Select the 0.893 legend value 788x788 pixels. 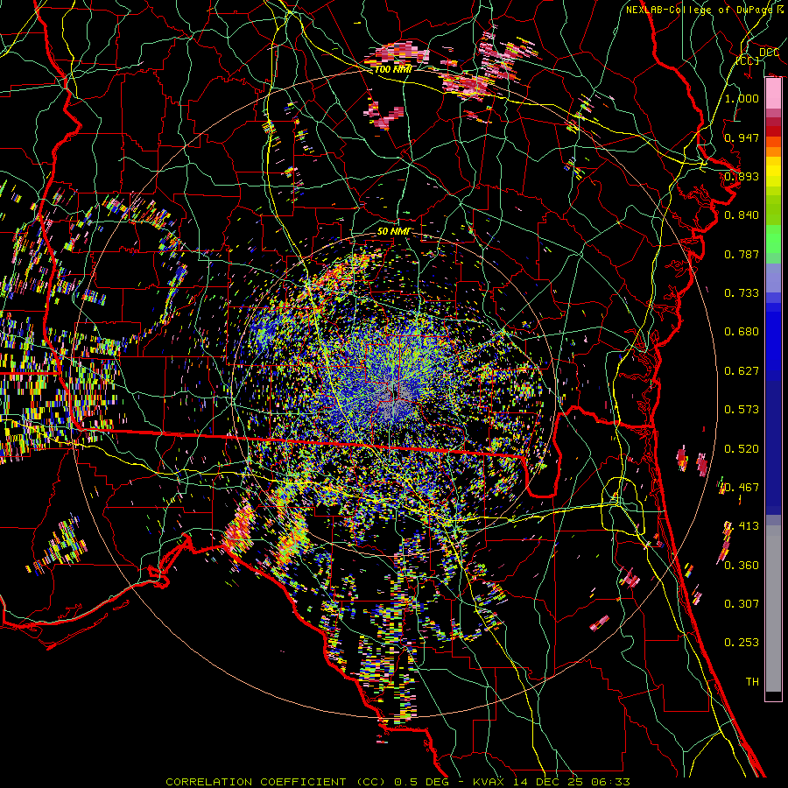[742, 176]
